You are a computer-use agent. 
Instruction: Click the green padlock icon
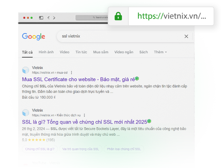point(118,16)
